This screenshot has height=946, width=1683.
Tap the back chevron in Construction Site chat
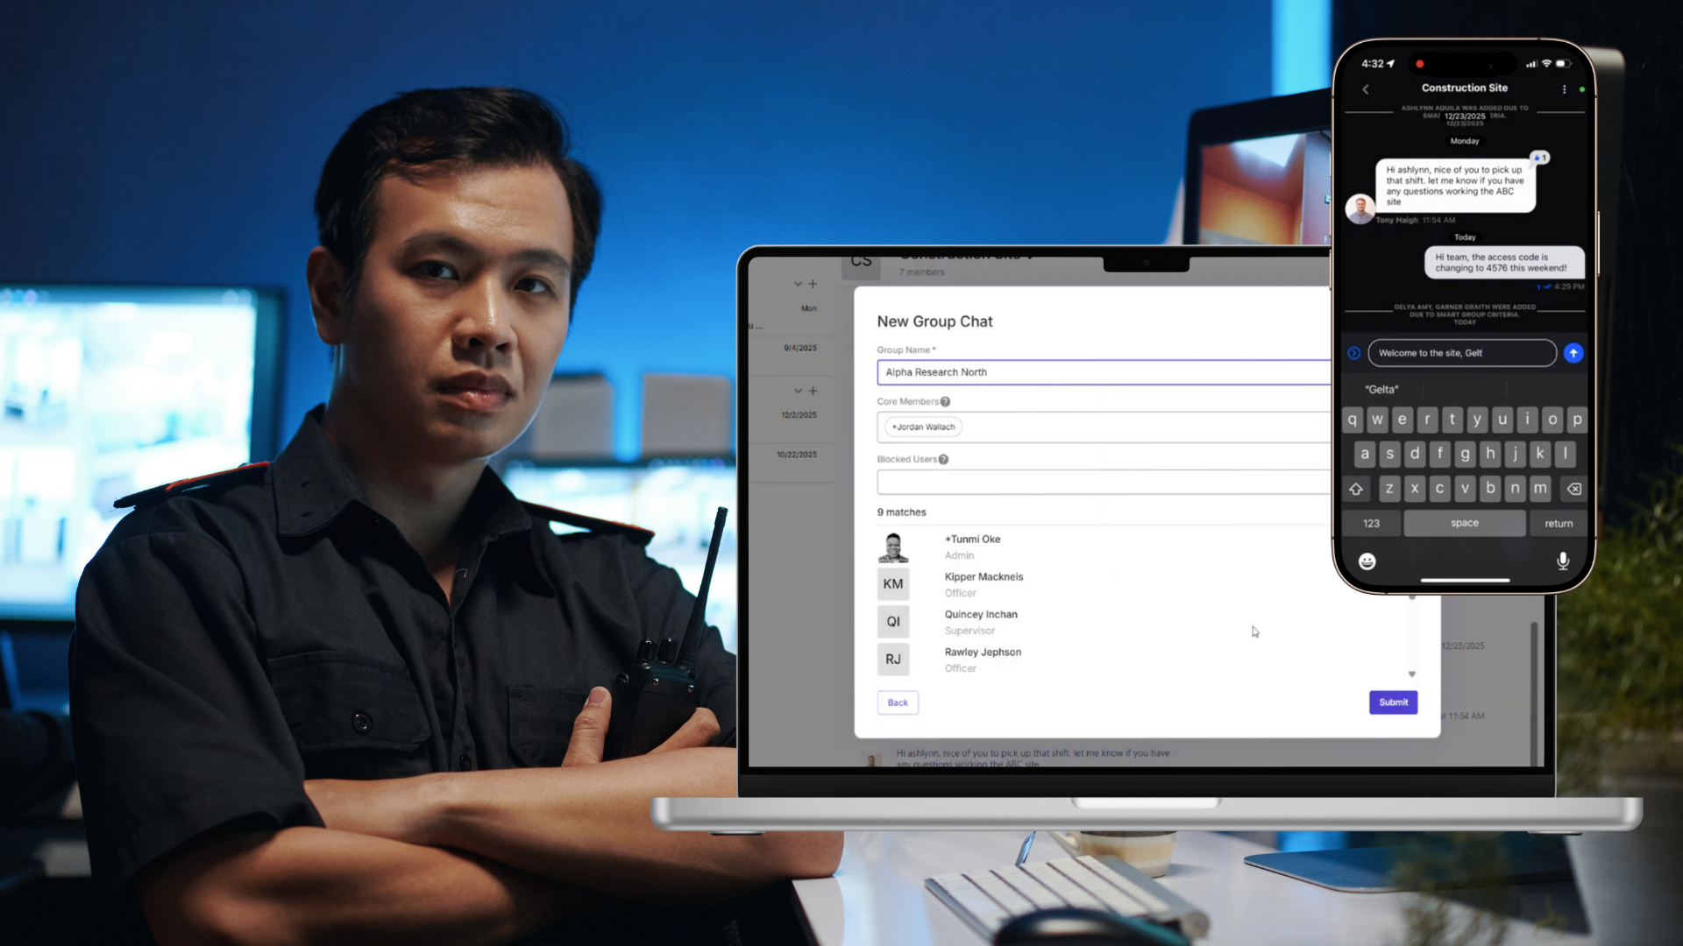click(x=1366, y=89)
